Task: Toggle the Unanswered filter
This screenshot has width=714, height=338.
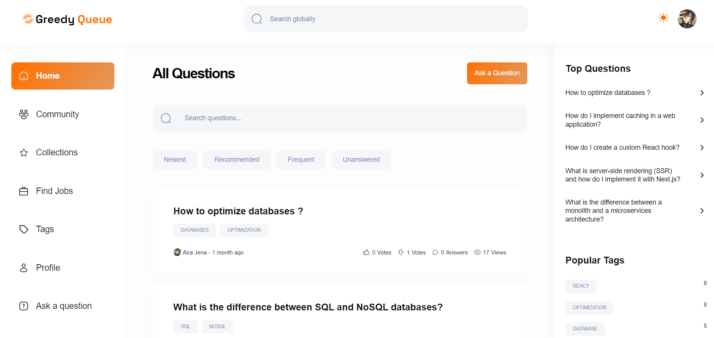Action: pos(361,160)
